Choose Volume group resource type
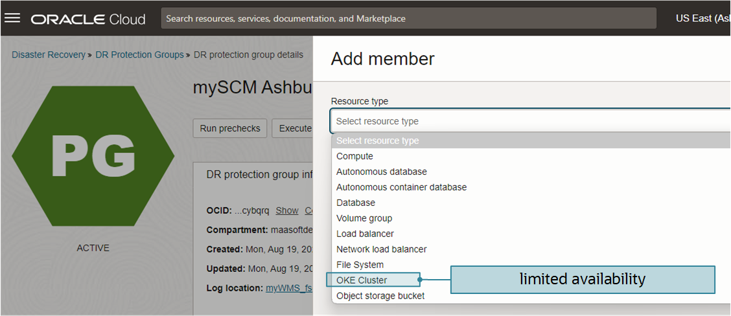 pyautogui.click(x=364, y=218)
